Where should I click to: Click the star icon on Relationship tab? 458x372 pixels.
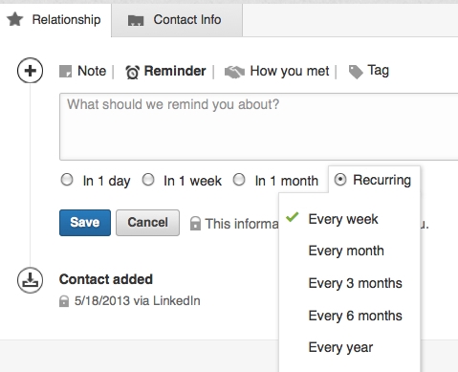pos(15,19)
